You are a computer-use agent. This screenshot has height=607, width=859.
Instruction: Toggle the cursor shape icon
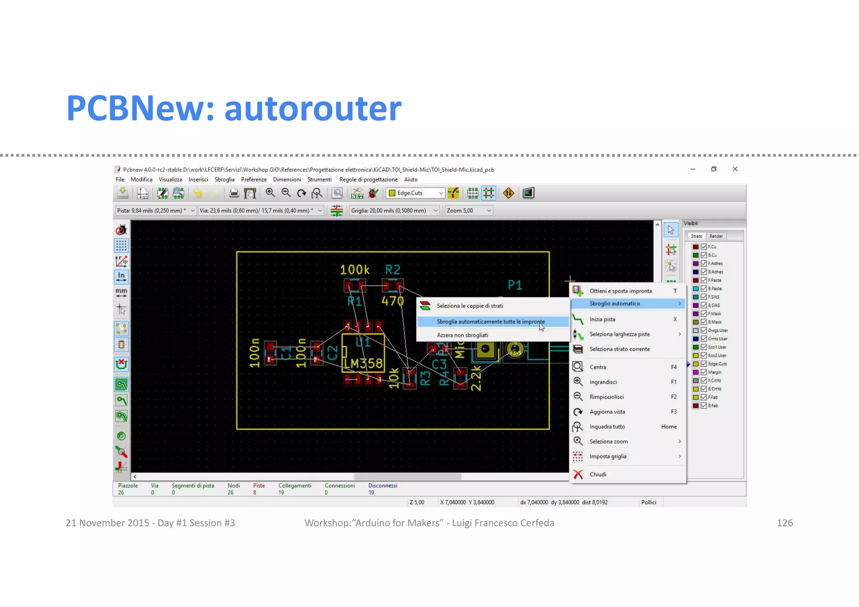coord(121,310)
